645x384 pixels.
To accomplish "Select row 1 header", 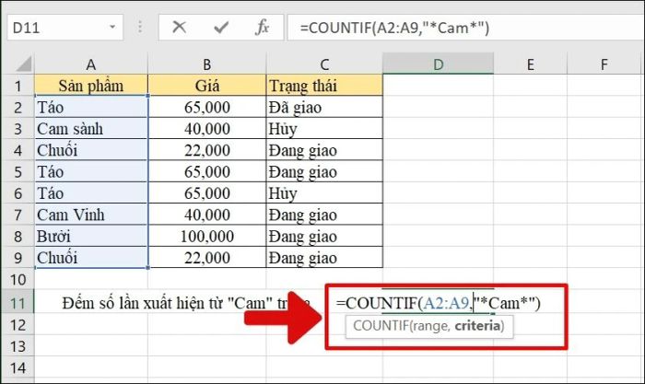I will tap(18, 86).
